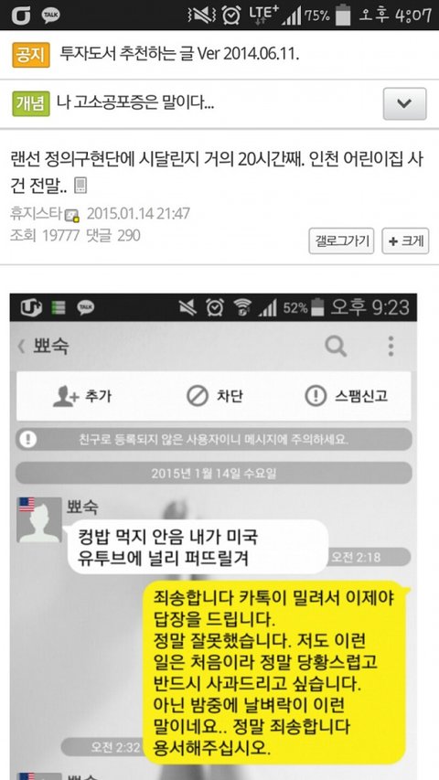Tap the mobile device icon beside post title
Screen dimensions: 439x780
(80, 186)
